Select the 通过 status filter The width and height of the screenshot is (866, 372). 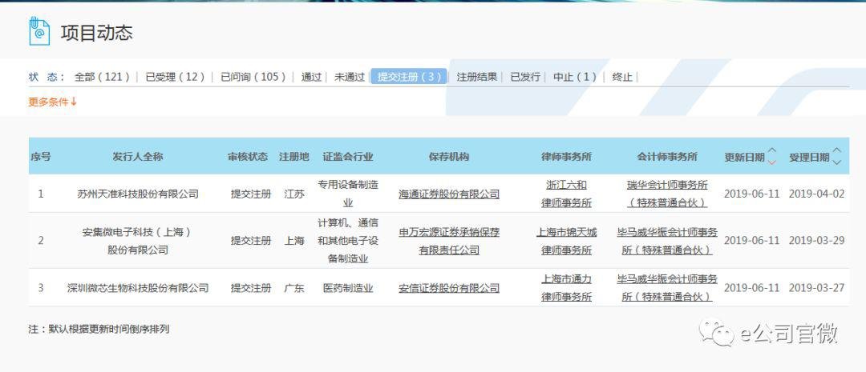[311, 77]
